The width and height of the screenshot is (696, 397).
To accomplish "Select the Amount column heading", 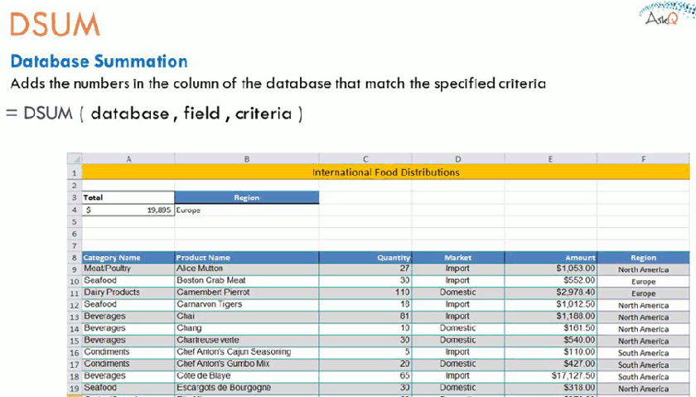I will pyautogui.click(x=550, y=258).
